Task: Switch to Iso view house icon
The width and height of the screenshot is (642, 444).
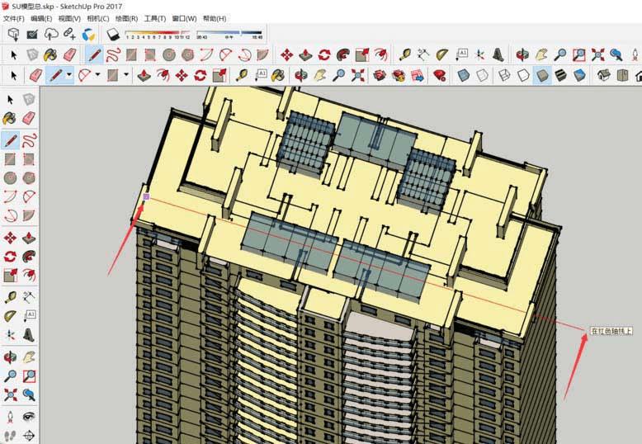Action: coord(603,75)
